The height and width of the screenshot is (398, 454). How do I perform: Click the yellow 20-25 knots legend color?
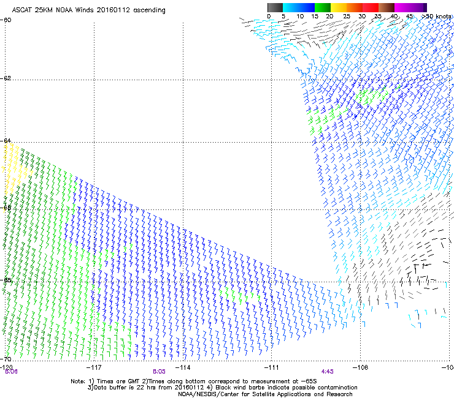339,7
